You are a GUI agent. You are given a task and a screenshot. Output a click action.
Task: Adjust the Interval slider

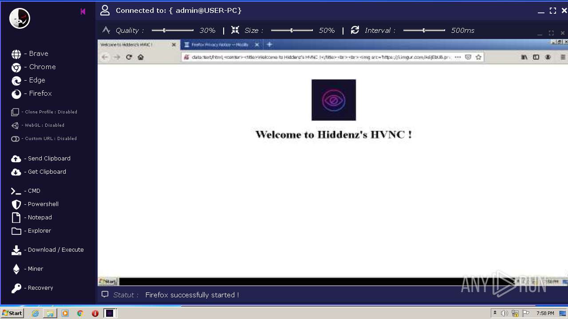pos(424,30)
